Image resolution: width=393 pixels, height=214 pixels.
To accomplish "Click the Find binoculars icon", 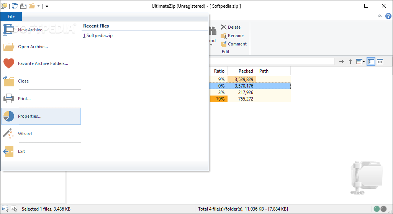I will point(213,31).
